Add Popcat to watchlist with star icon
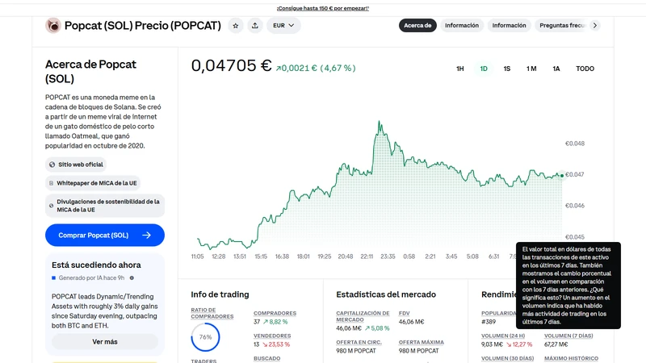The width and height of the screenshot is (646, 363). point(236,26)
